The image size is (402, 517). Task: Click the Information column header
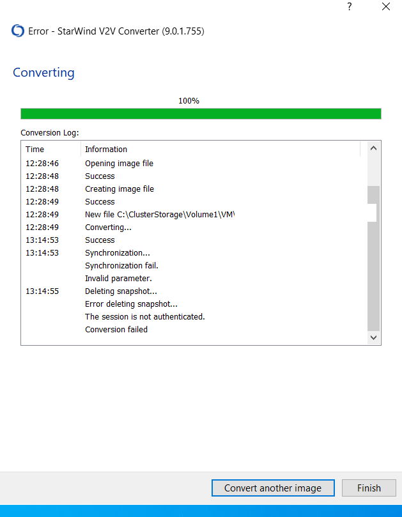(x=221, y=150)
